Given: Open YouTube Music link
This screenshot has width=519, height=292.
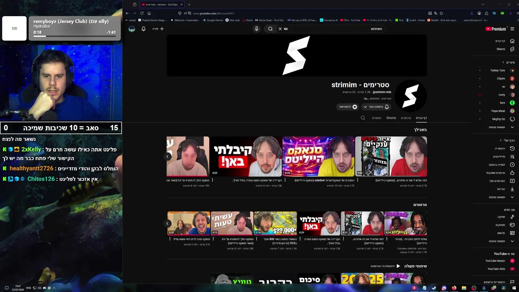Looking at the screenshot, I should coord(500,261).
